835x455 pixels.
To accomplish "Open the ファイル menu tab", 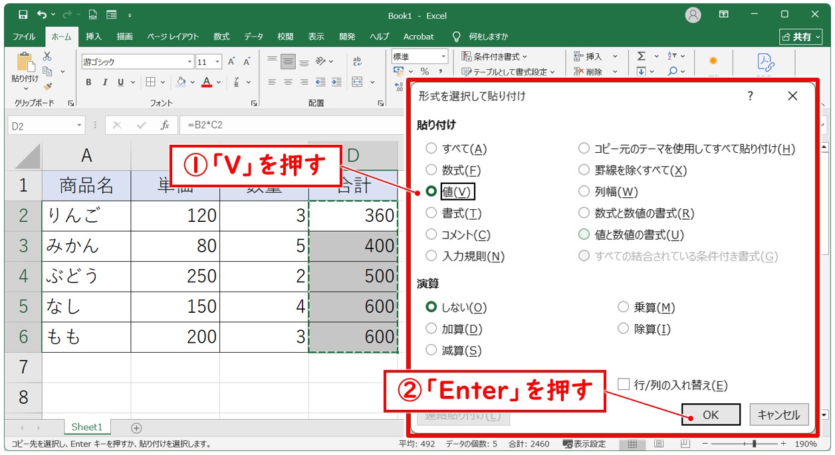I will click(25, 37).
